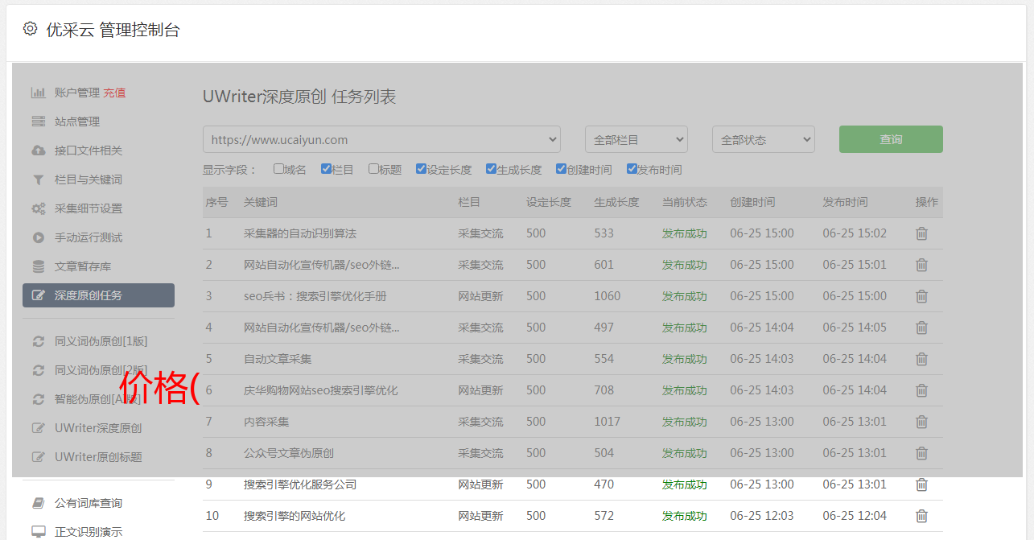Click trash icon for 内容采集 row
Image resolution: width=1034 pixels, height=540 pixels.
pyautogui.click(x=921, y=422)
